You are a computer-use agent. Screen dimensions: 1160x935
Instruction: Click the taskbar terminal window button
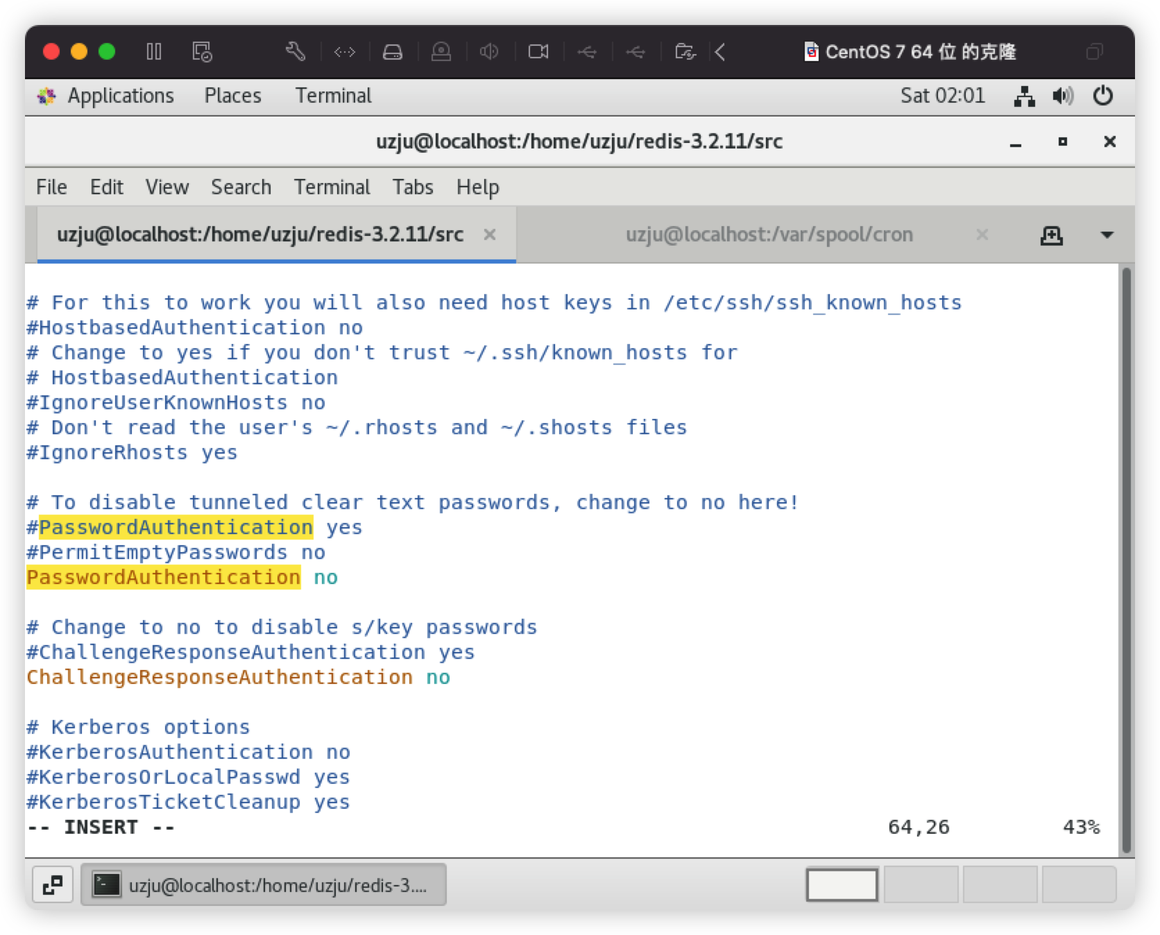(264, 885)
